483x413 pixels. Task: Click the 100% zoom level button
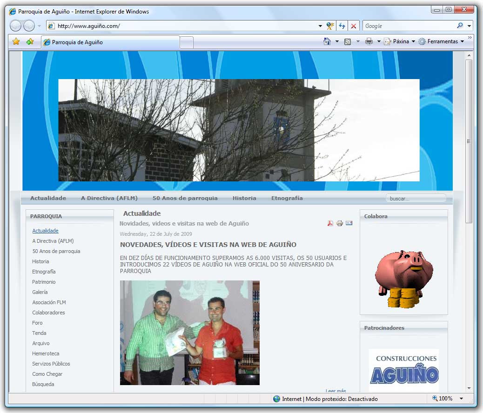[x=443, y=399]
